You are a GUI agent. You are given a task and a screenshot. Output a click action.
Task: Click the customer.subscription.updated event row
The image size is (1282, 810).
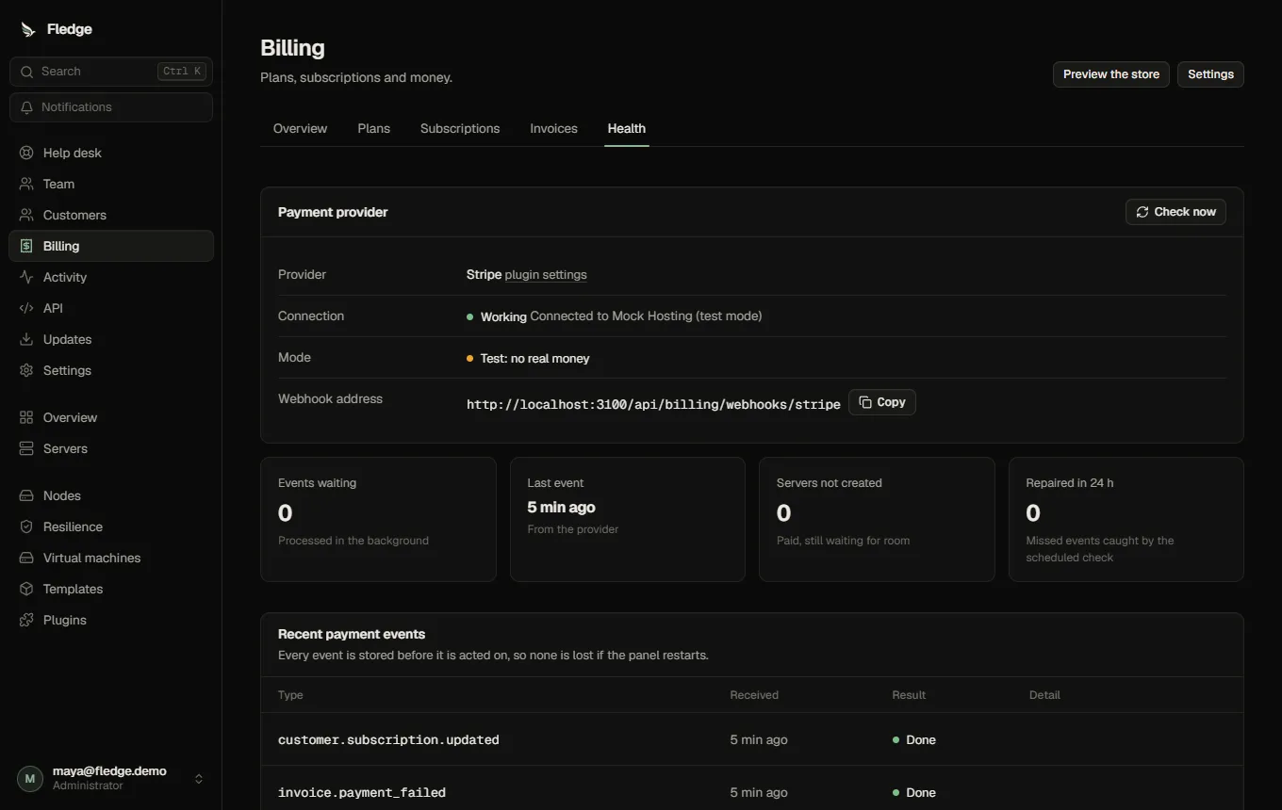(752, 739)
